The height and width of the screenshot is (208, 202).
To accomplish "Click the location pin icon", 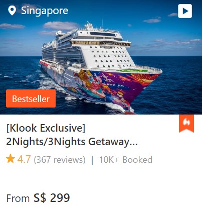I will (12, 11).
